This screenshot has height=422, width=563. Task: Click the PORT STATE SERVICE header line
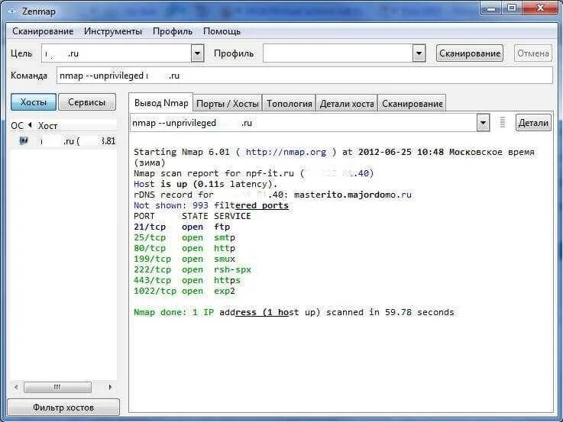click(193, 216)
